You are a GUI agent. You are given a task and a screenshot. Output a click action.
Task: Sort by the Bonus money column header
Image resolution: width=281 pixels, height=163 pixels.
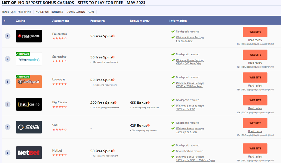(139, 20)
